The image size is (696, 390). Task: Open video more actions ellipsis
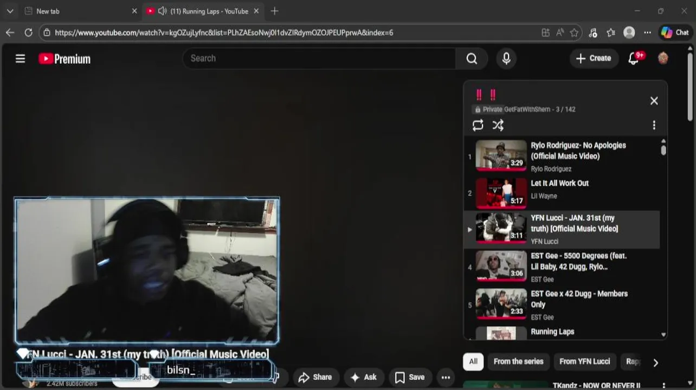[x=446, y=377]
